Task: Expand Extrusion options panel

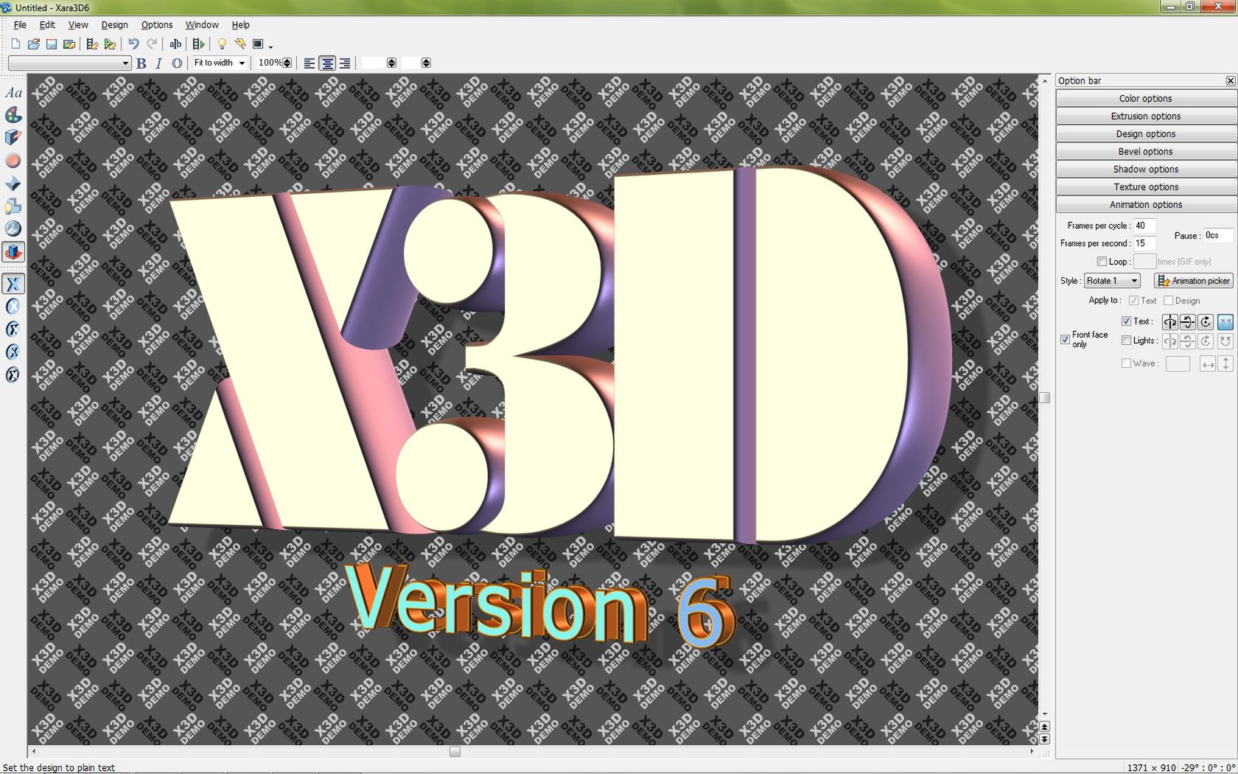Action: [1146, 116]
